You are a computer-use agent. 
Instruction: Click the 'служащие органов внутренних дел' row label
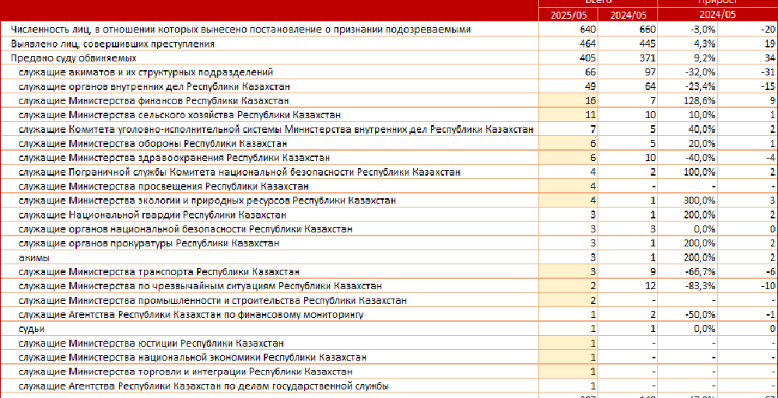pyautogui.click(x=154, y=87)
